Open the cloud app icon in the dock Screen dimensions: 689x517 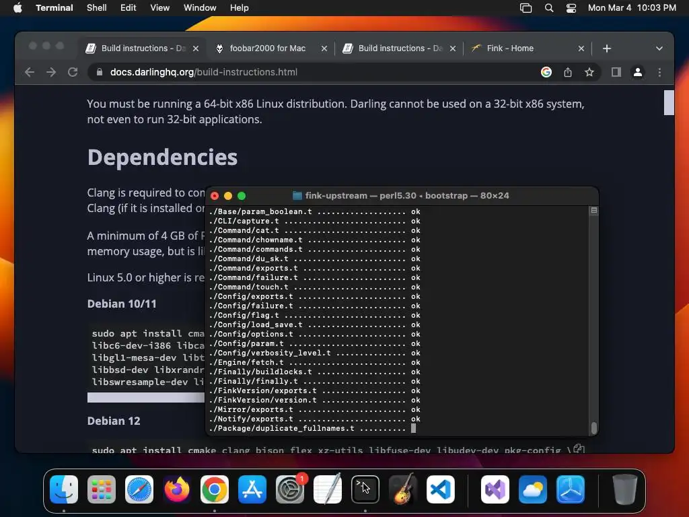pyautogui.click(x=533, y=489)
